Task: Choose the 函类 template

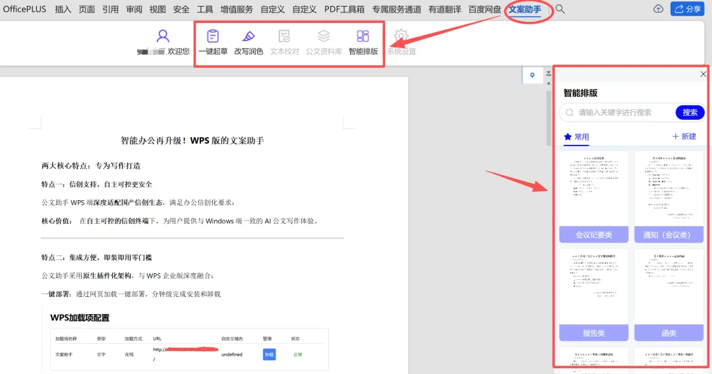Action: (669, 295)
